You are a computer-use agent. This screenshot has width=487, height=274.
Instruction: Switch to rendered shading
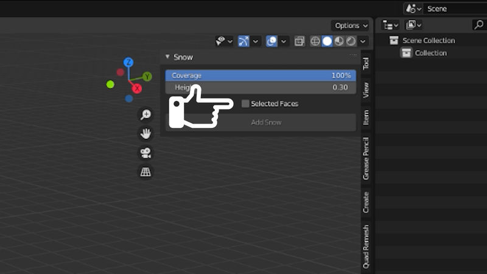(x=351, y=41)
